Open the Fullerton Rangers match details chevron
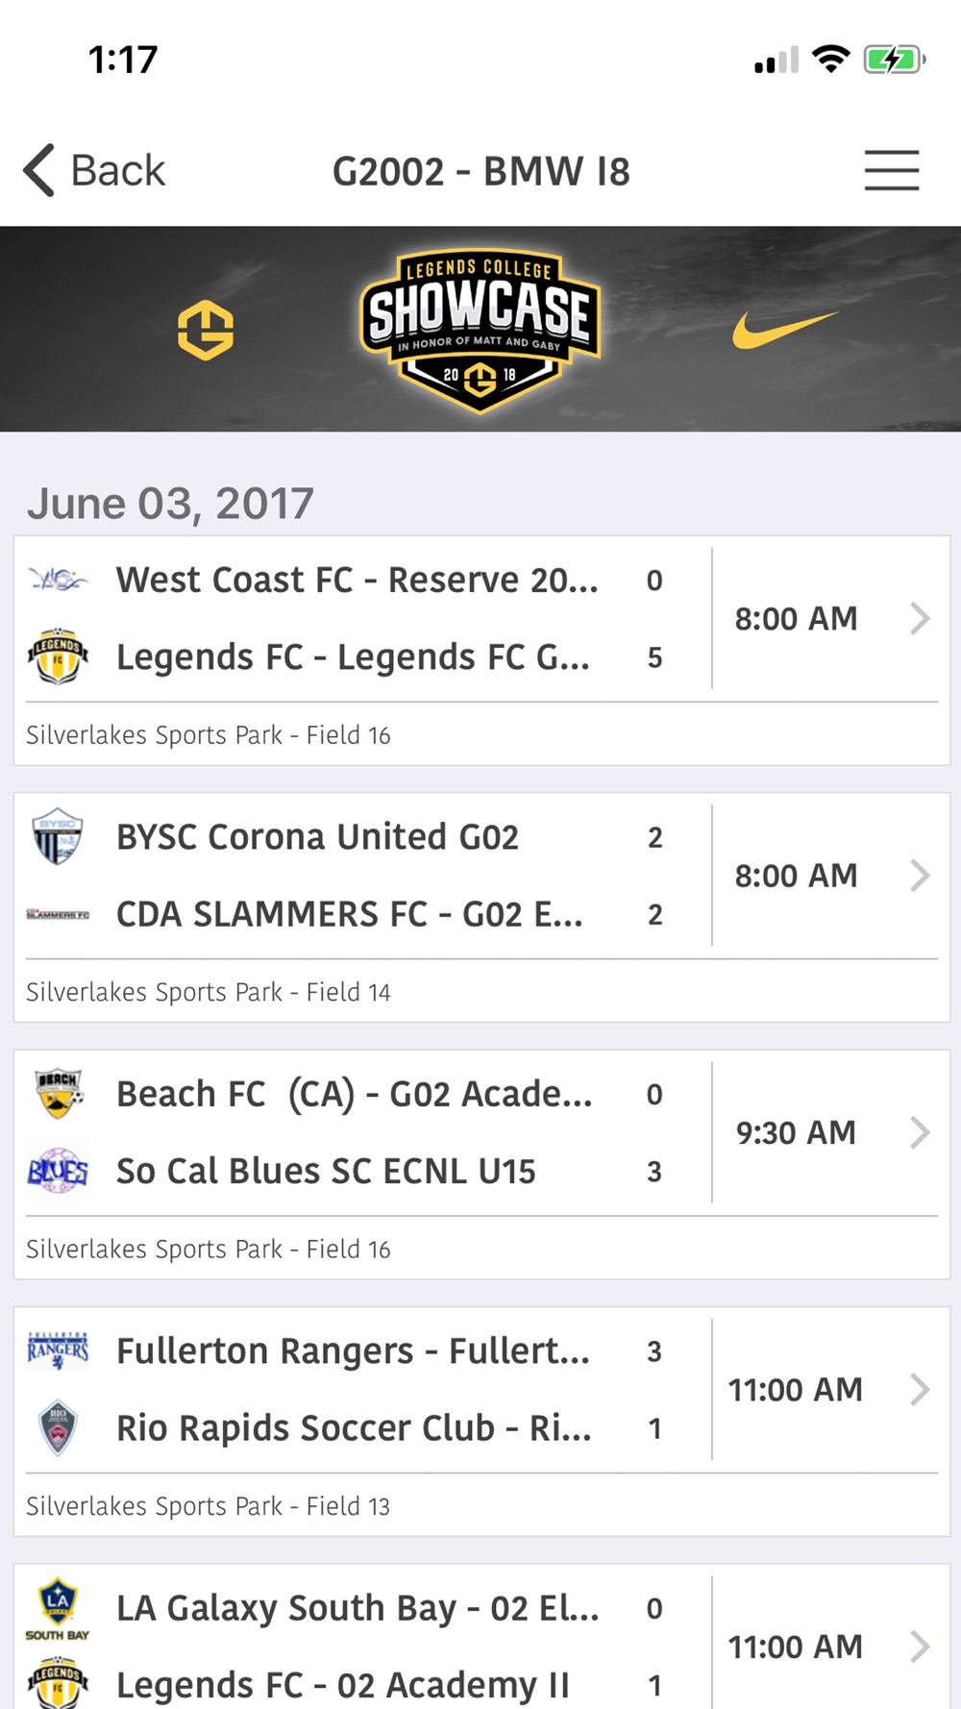 (x=920, y=1389)
